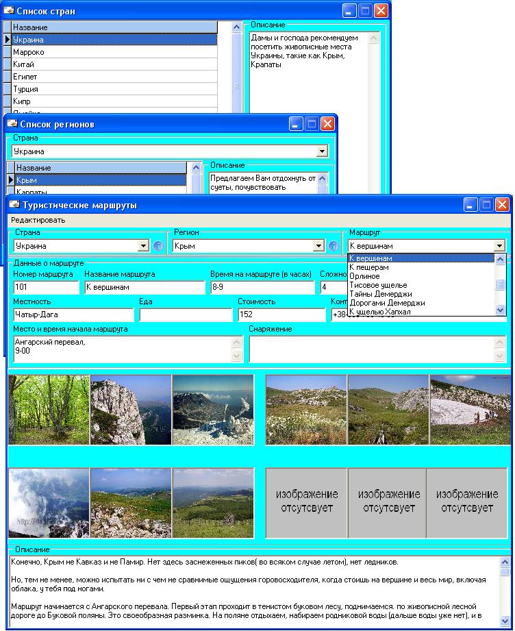Close the Туристические маршруты window
The width and height of the screenshot is (515, 631).
(502, 204)
